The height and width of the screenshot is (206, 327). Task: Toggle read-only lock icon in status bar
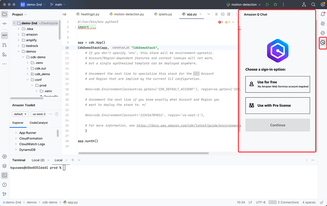click(322, 202)
